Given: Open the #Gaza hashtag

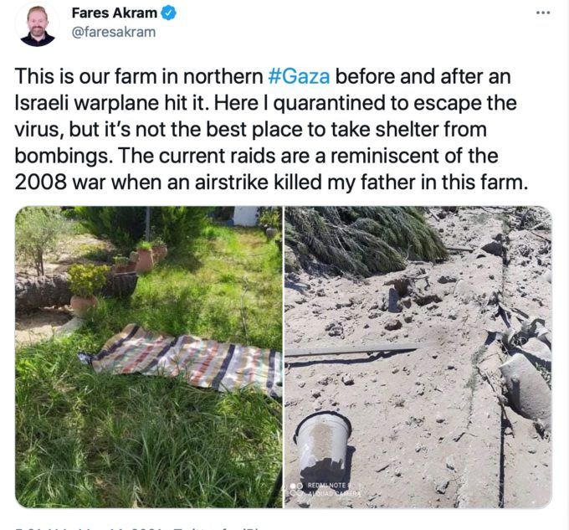Looking at the screenshot, I should pyautogui.click(x=299, y=76).
